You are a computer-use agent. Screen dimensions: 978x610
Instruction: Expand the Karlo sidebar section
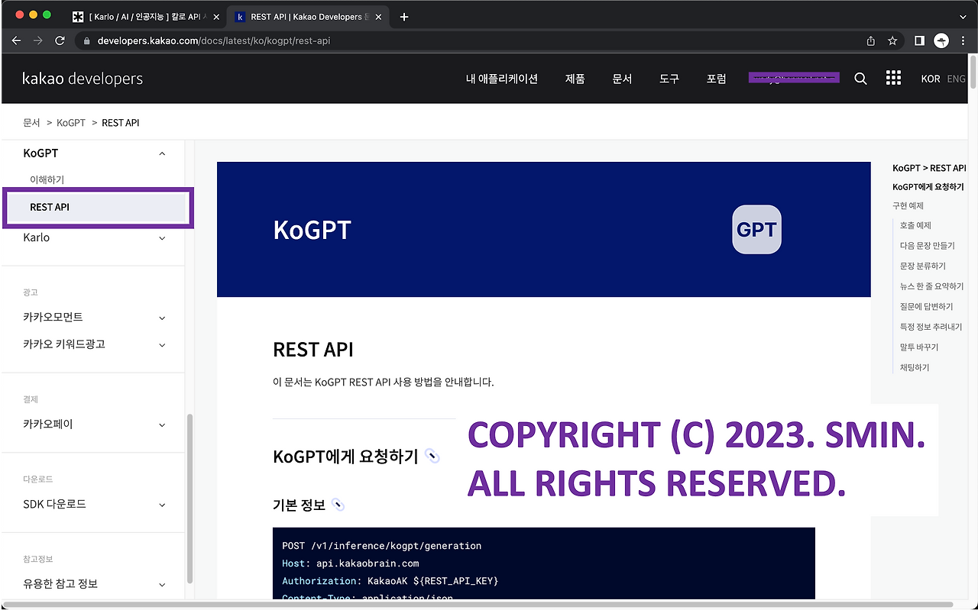tap(162, 238)
